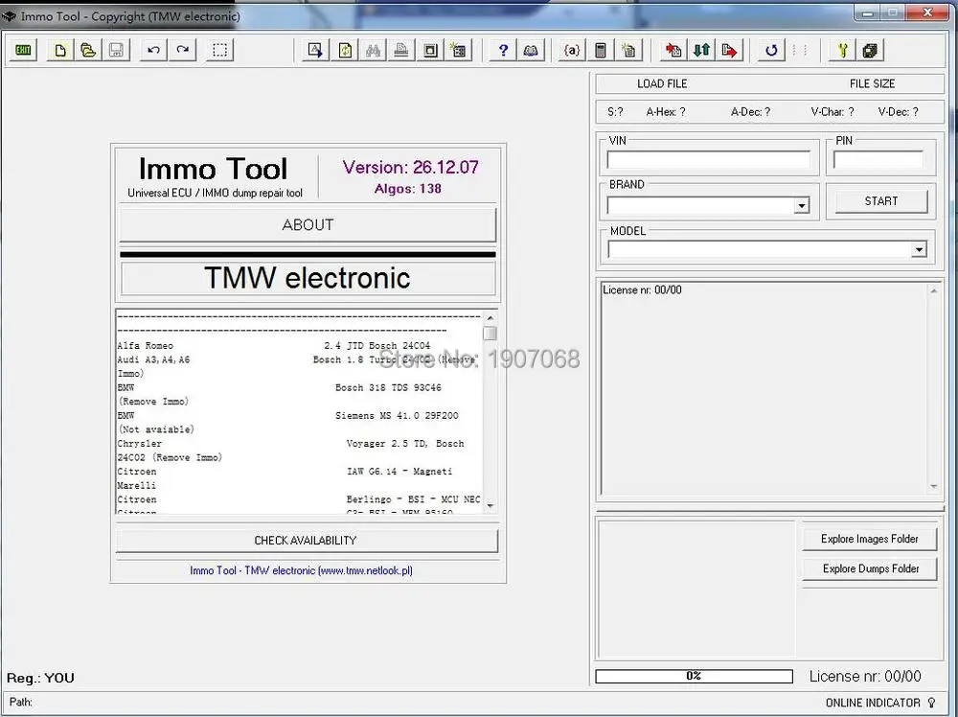
Task: Click the green EXIT toolbar icon
Action: click(x=23, y=50)
